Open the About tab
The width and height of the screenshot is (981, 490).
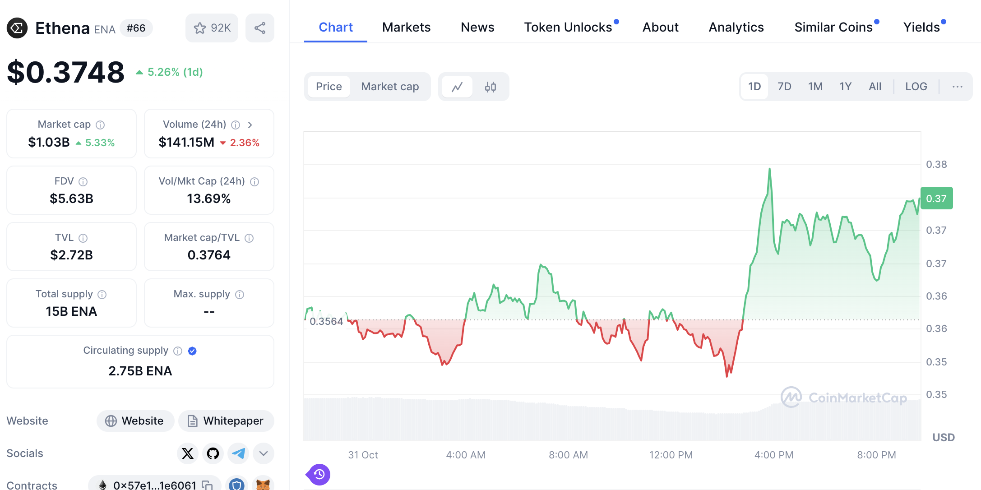coord(660,27)
